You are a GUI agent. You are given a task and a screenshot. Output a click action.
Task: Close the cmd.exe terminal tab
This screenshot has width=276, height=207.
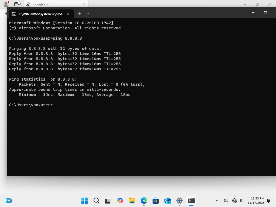(x=68, y=13)
